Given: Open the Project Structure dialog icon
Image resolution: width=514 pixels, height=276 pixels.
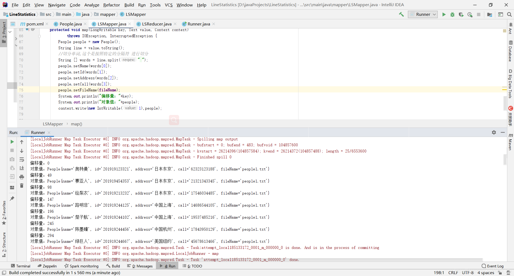Looking at the screenshot, I should pos(490,14).
